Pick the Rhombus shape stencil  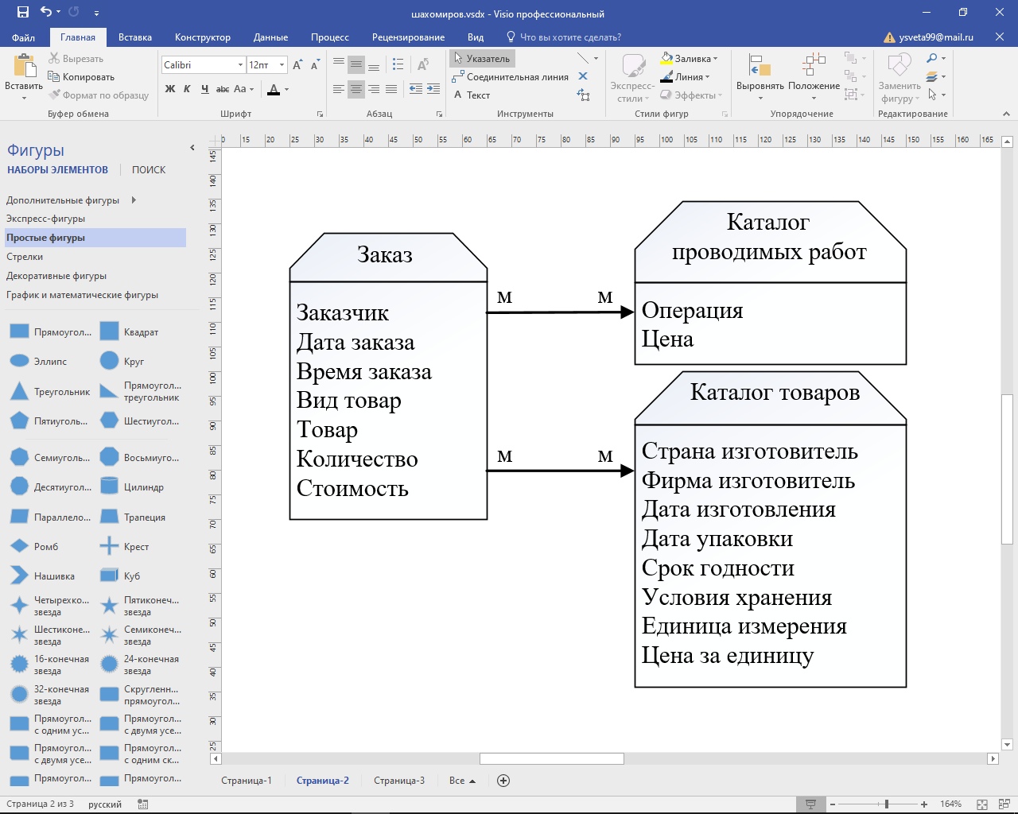coord(20,547)
